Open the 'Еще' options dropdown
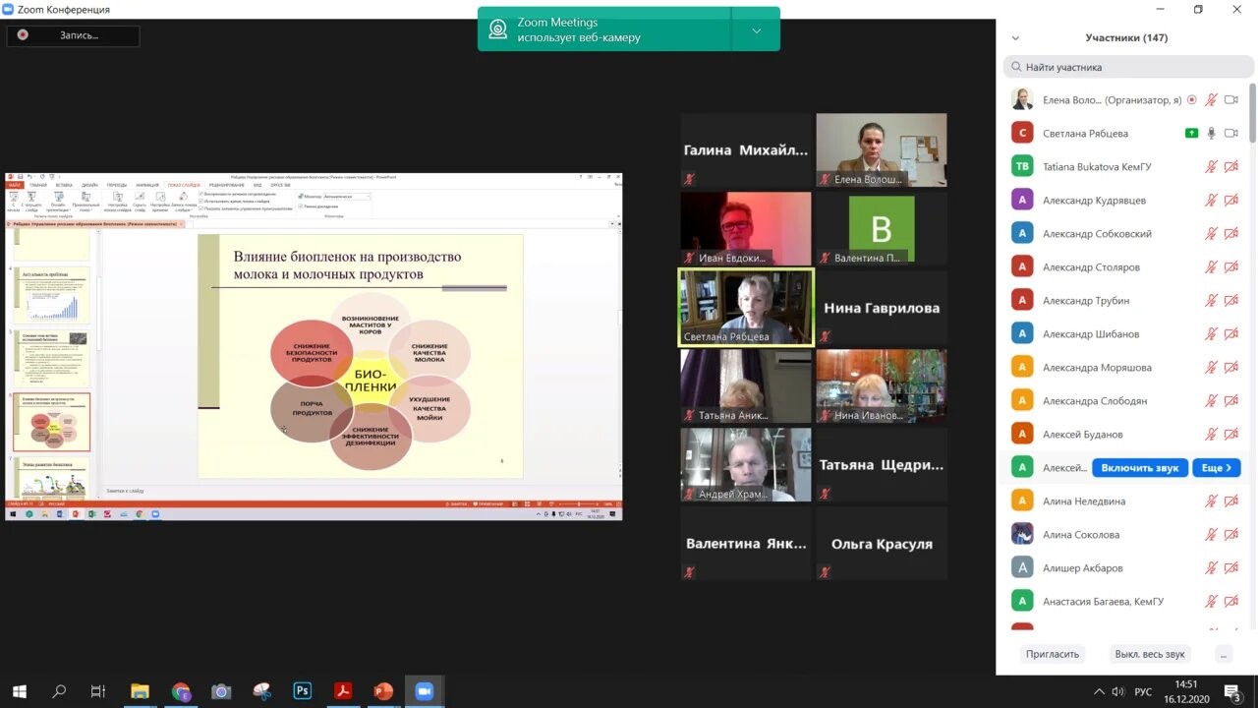The image size is (1258, 708). 1216,468
